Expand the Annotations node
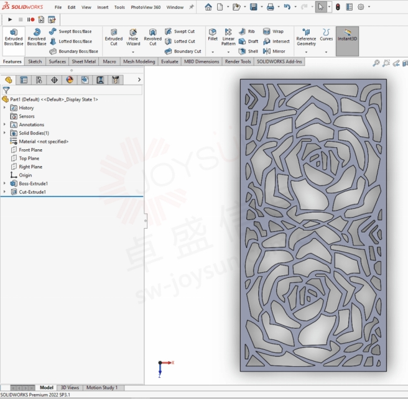The width and height of the screenshot is (408, 399). click(x=4, y=124)
